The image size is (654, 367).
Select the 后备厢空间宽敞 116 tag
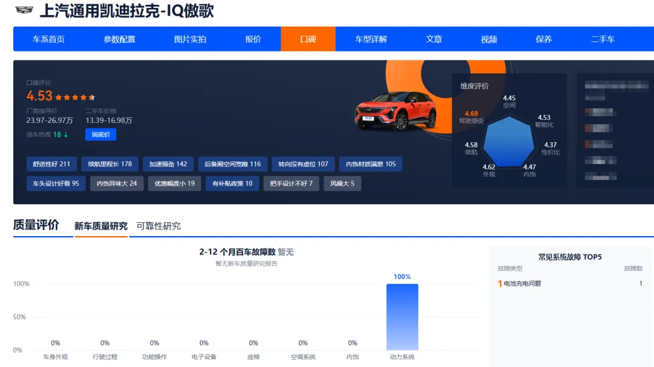pos(233,164)
